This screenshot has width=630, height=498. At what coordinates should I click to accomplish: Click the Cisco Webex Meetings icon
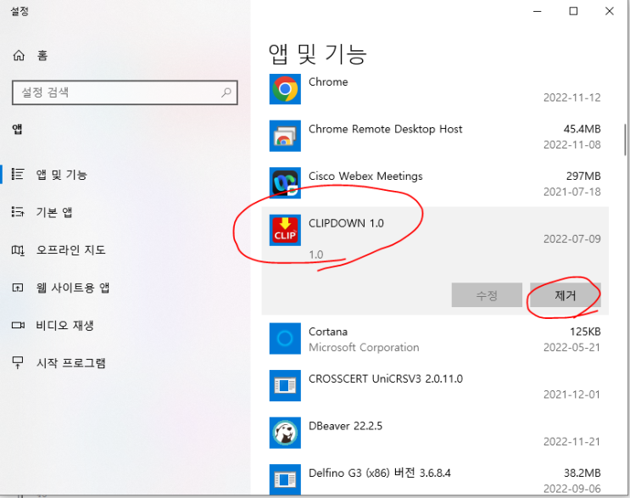click(285, 183)
